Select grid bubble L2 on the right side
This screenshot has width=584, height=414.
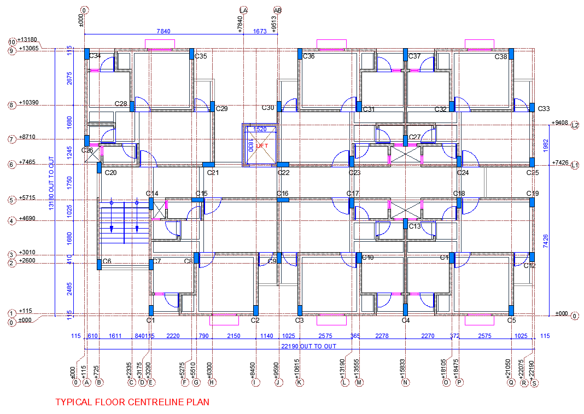tap(575, 125)
